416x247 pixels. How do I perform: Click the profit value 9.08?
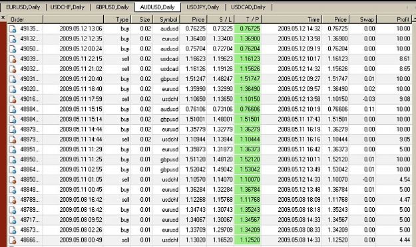(x=405, y=99)
